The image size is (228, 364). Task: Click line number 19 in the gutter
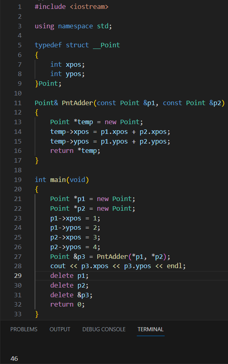pos(18,180)
